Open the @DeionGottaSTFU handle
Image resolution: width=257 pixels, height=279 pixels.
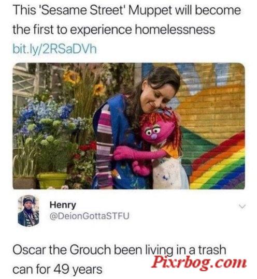click(x=90, y=216)
